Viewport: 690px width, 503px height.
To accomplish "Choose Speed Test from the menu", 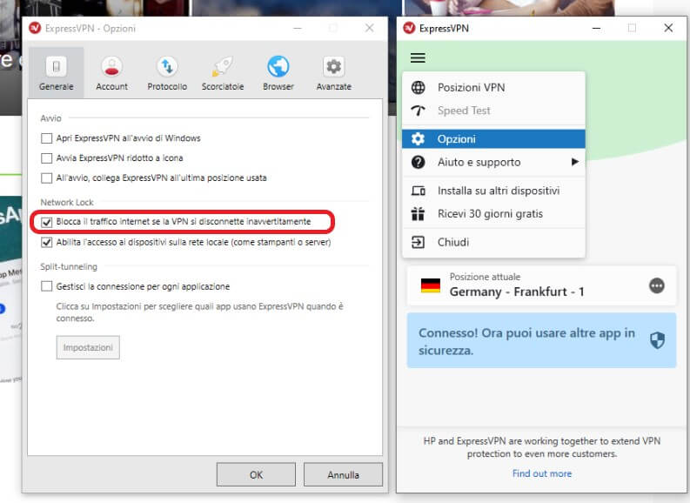I will 493,111.
